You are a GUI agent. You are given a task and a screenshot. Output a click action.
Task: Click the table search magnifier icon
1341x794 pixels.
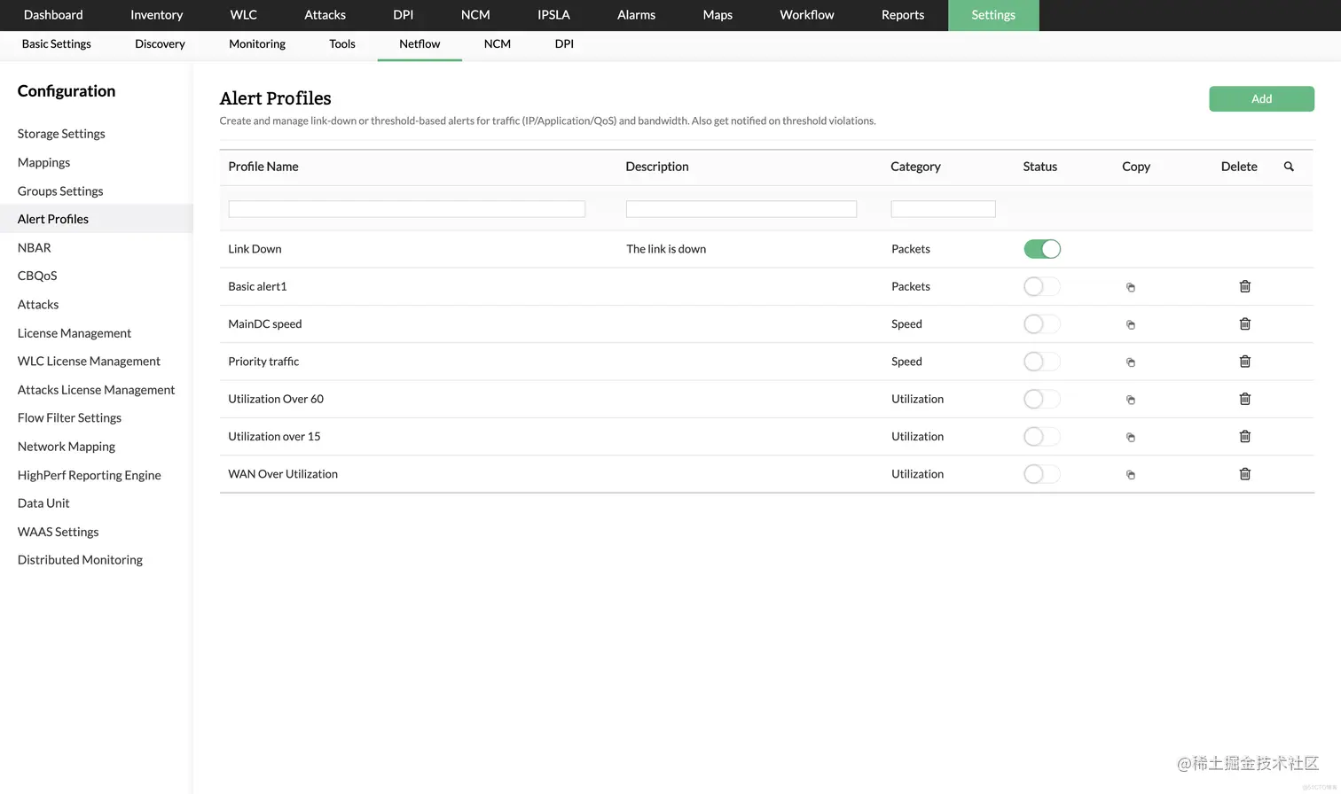tap(1289, 167)
